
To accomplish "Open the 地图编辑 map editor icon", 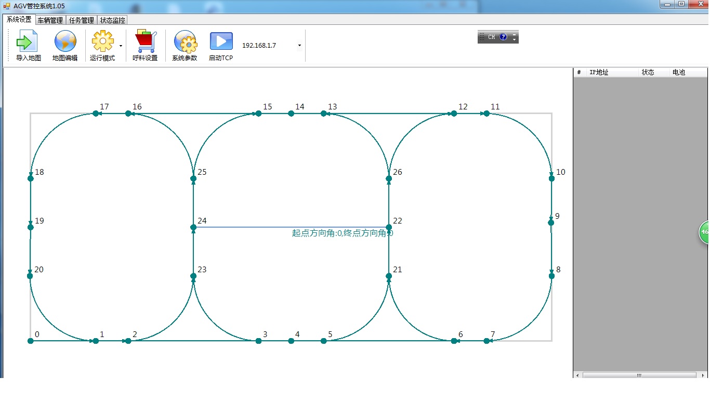I will (65, 41).
